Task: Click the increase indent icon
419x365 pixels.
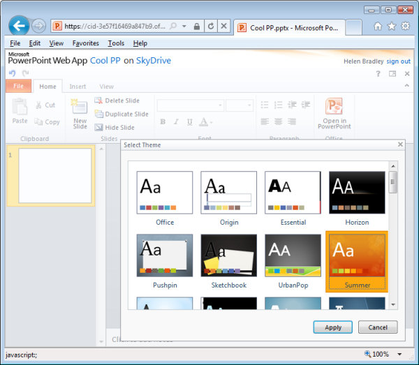Action: [x=306, y=105]
